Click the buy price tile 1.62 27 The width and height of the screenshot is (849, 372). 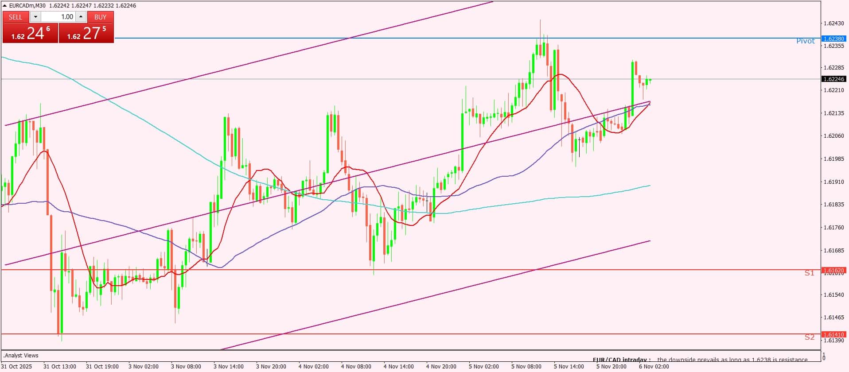point(86,33)
